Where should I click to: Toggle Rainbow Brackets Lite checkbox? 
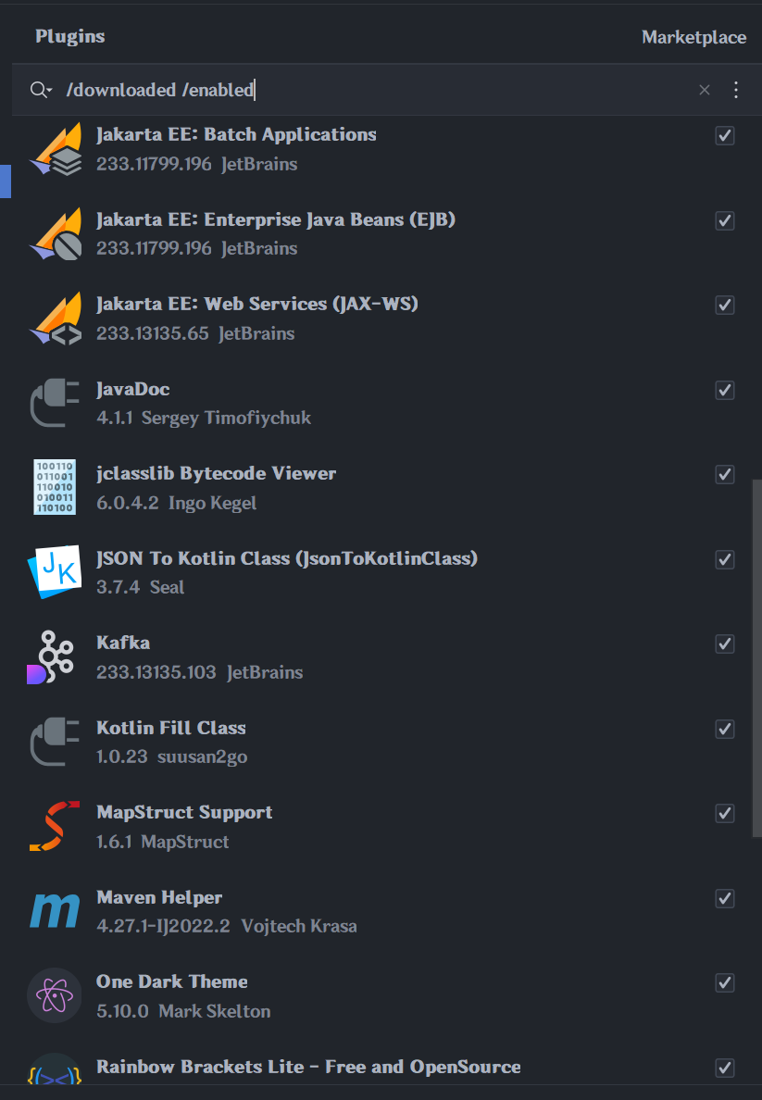click(x=725, y=1068)
